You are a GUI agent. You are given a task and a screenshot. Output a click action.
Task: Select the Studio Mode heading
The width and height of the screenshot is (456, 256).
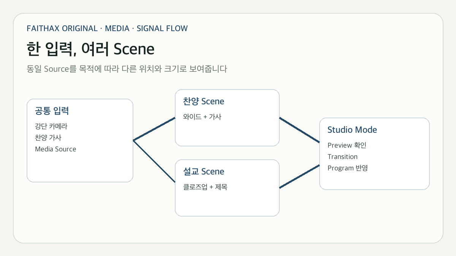(352, 130)
